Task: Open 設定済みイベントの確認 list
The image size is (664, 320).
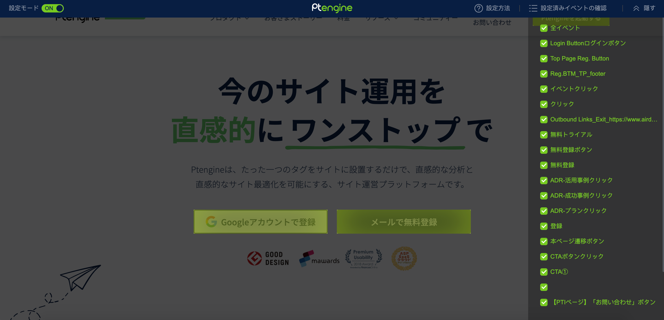Action: tap(573, 8)
